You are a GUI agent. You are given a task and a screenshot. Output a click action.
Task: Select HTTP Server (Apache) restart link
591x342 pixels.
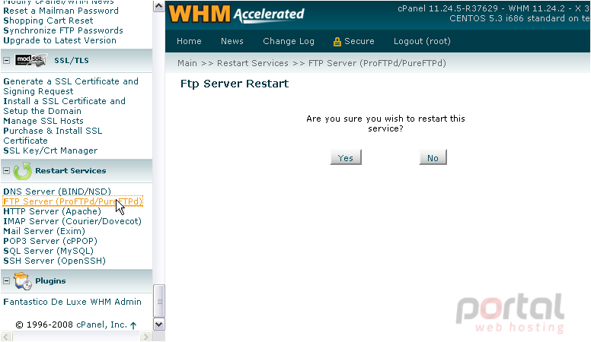click(52, 211)
